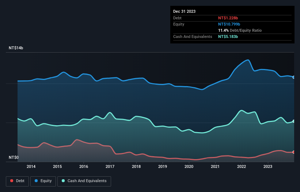Select the 2022 x-axis label
The height and width of the screenshot is (192, 300).
point(242,166)
